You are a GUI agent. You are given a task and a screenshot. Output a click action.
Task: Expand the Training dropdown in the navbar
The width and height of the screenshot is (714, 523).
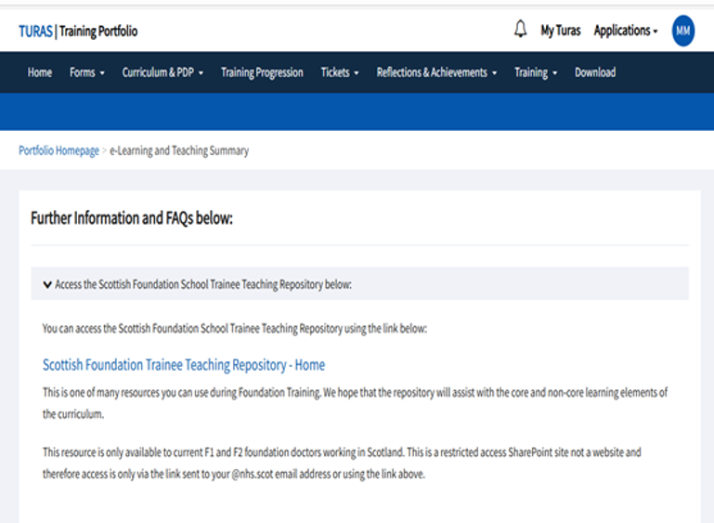tap(536, 72)
